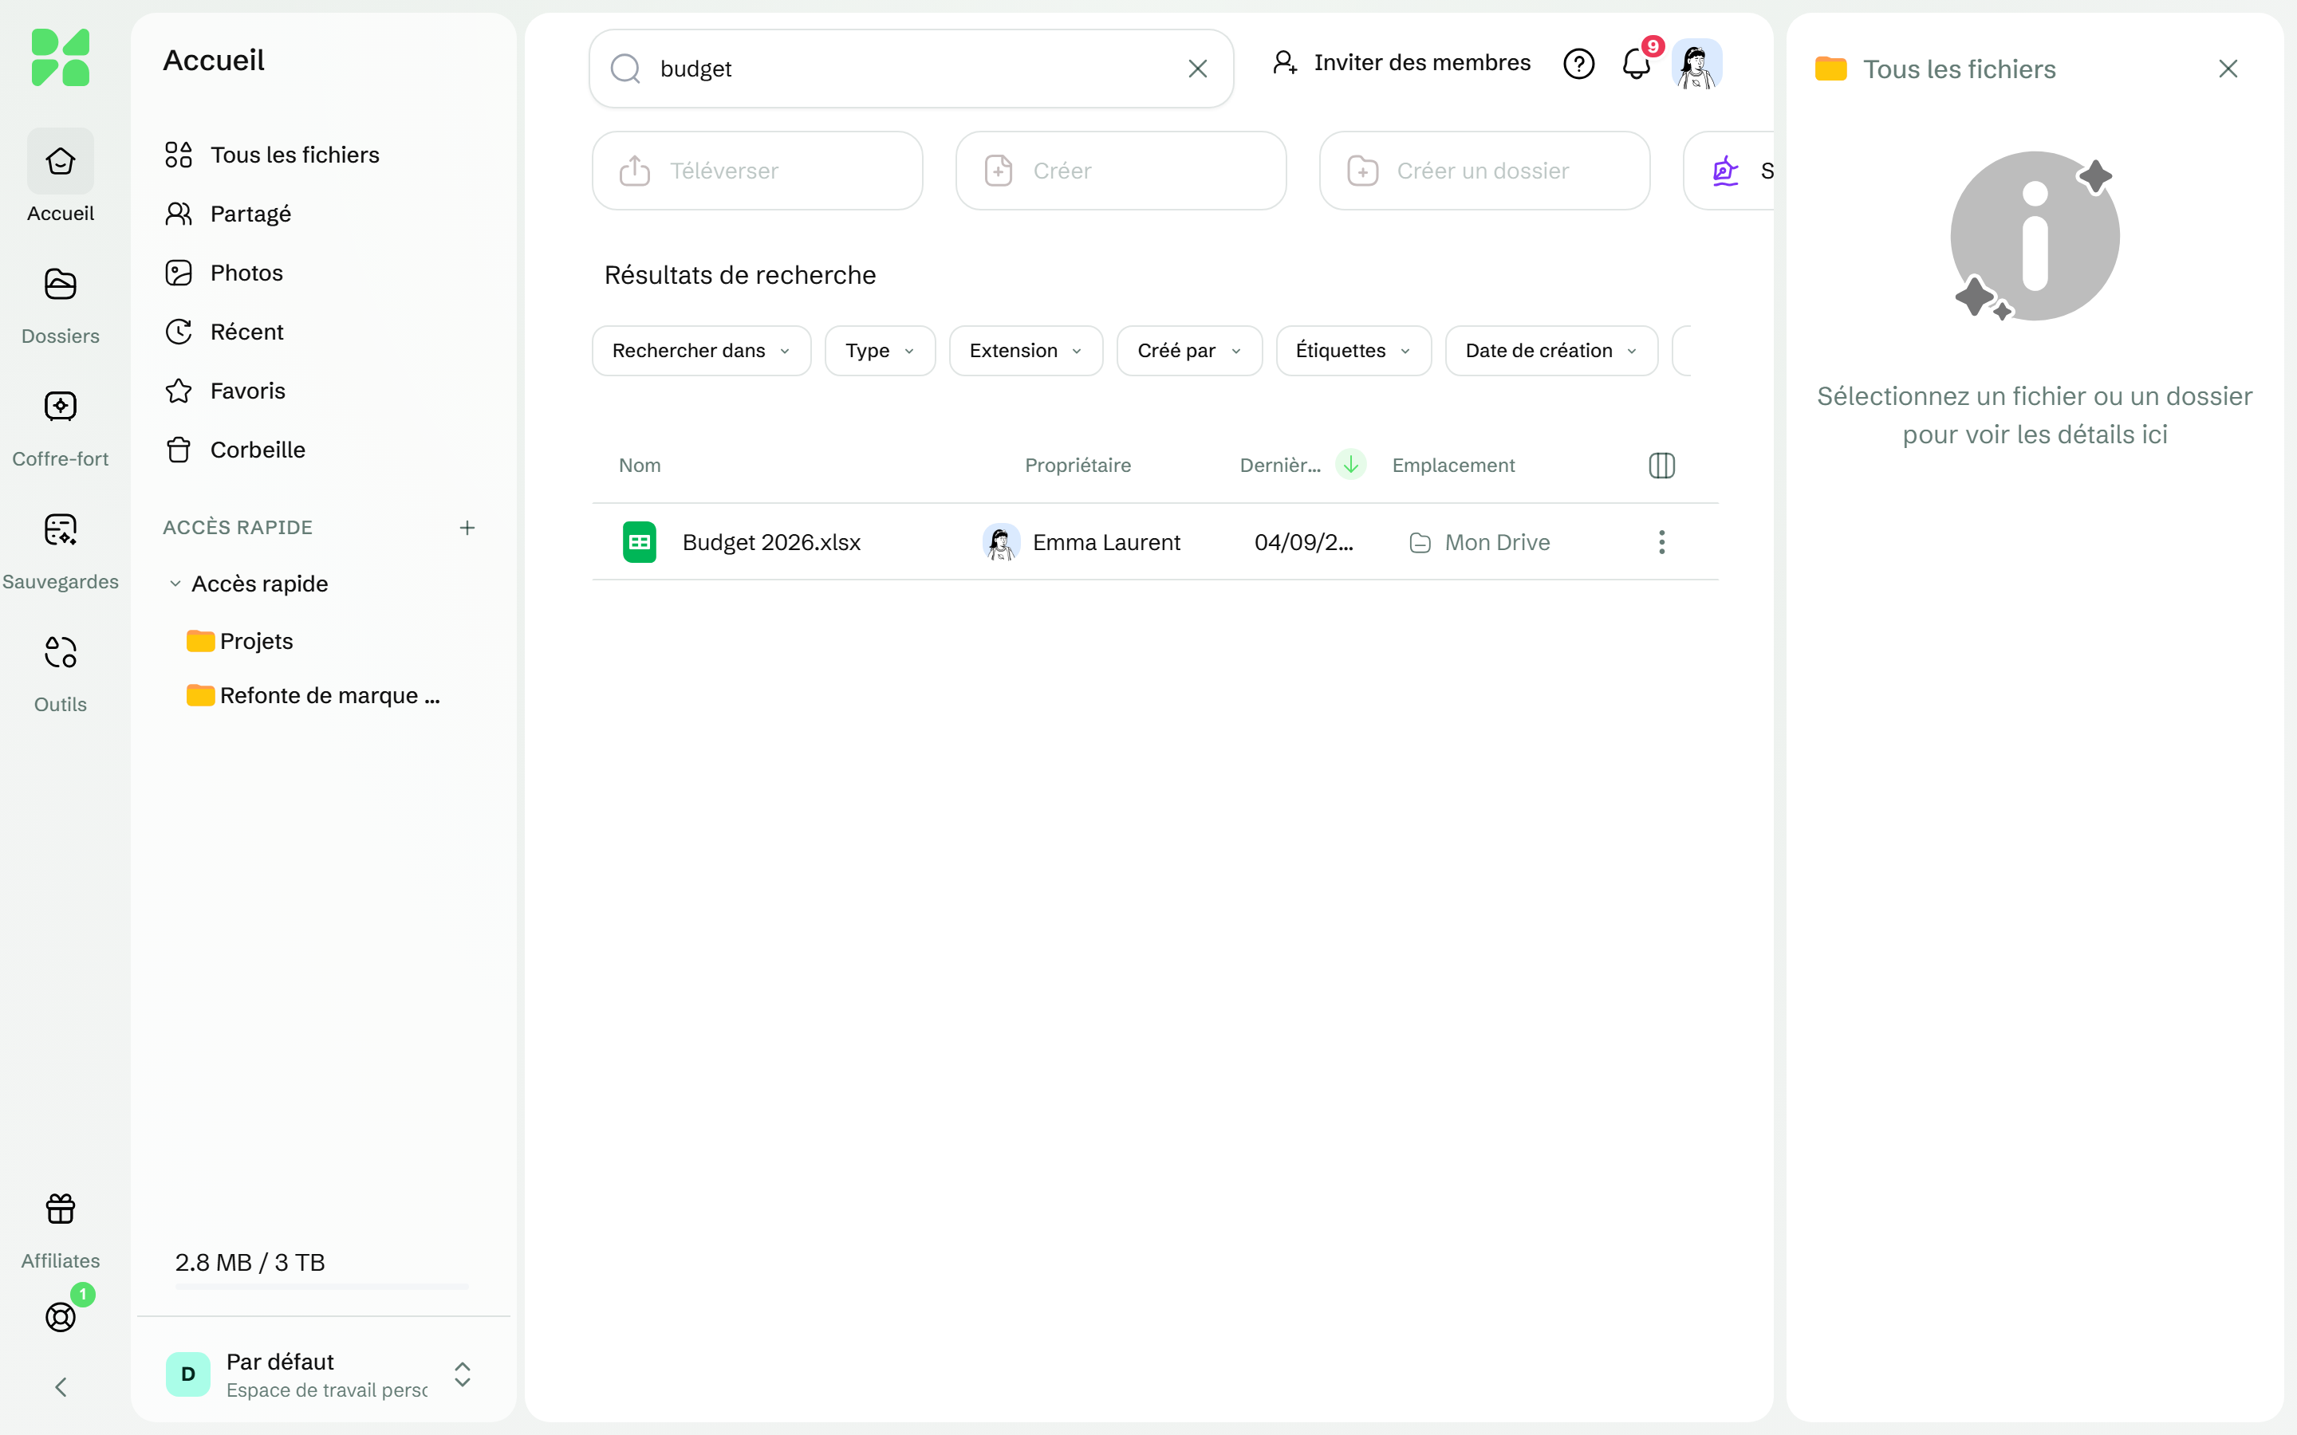
Task: Collapse the Accès rapide tree section
Action: point(175,584)
